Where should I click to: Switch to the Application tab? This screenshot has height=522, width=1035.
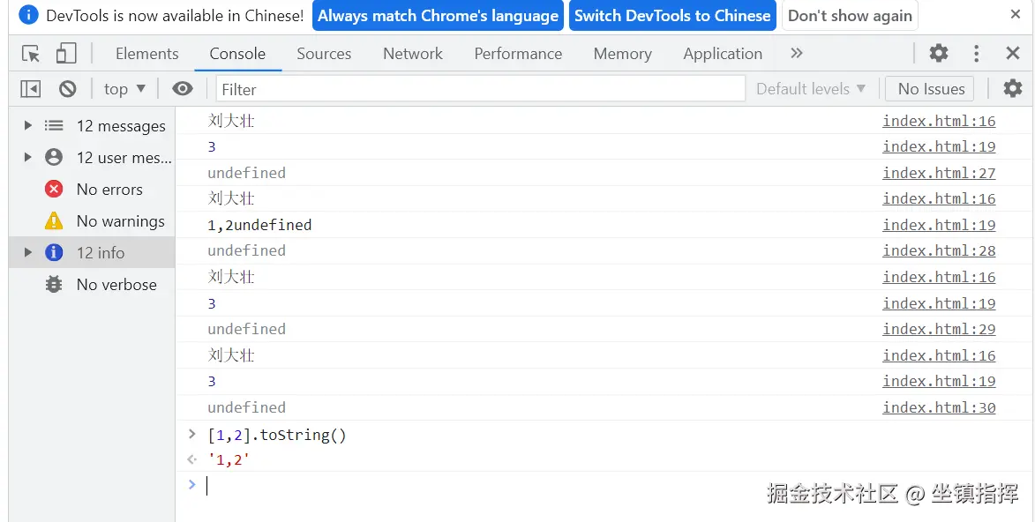tap(723, 54)
